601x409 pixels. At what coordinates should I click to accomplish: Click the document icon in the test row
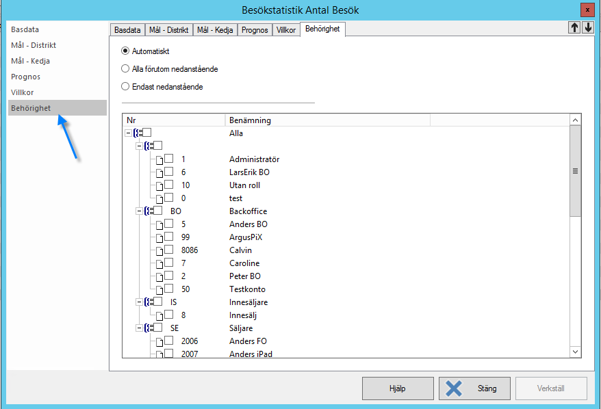(159, 199)
